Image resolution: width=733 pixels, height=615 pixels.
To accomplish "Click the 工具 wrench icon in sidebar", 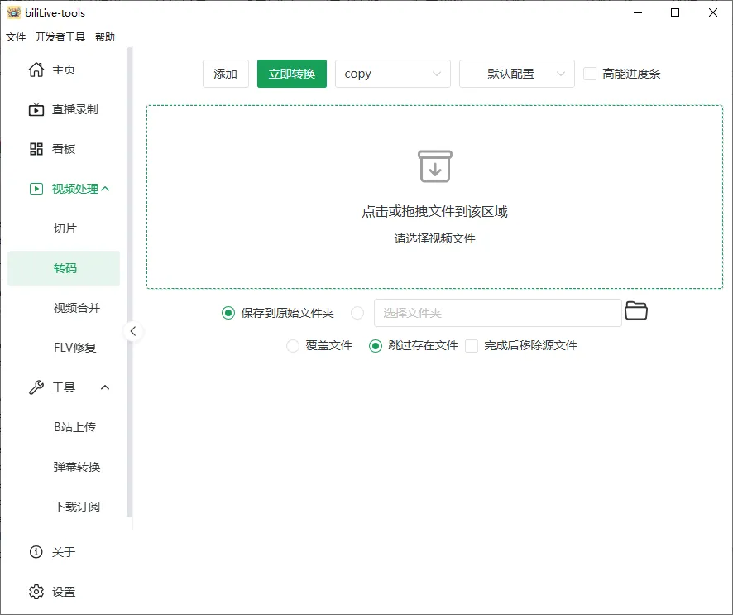I will [36, 387].
